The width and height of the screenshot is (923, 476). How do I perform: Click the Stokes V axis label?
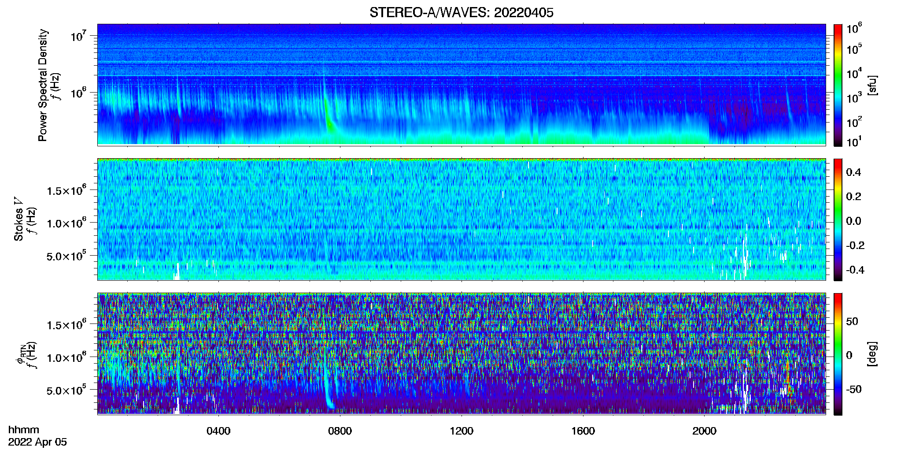[x=19, y=219]
